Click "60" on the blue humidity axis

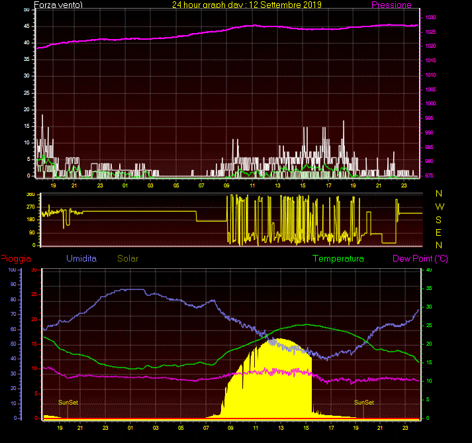point(13,330)
